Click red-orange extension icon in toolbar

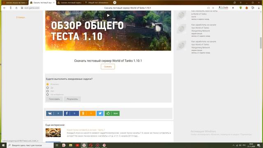247,8
